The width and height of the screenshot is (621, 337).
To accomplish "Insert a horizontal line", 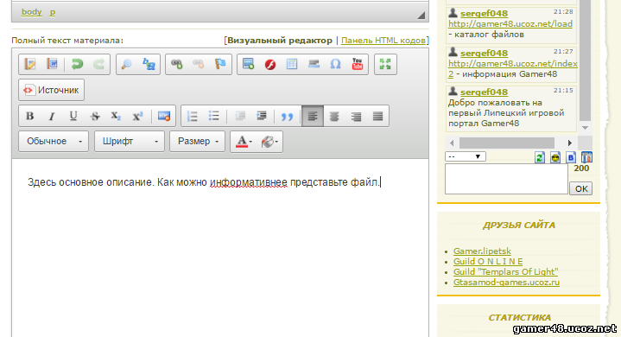I will (314, 64).
